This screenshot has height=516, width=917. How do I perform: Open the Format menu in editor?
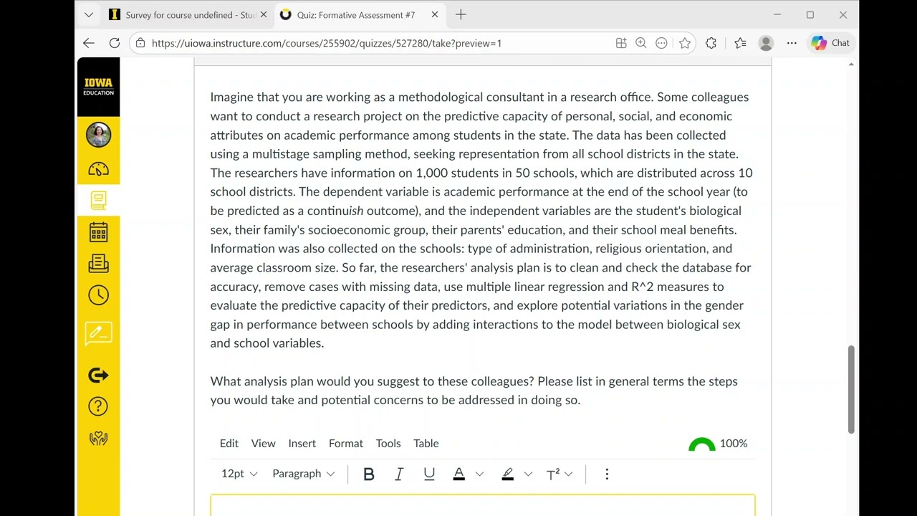coord(346,444)
